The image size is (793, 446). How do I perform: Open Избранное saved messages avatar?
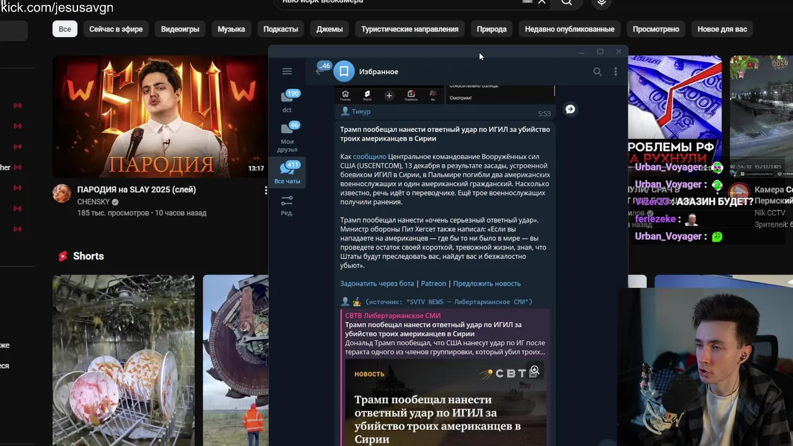pos(344,71)
